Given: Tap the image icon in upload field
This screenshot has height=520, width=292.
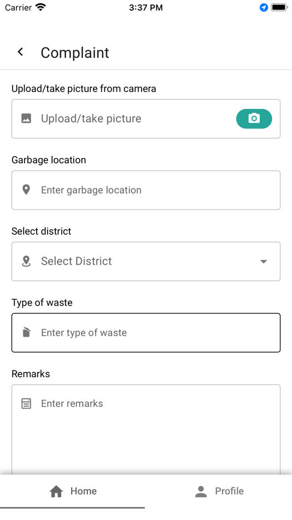Looking at the screenshot, I should pyautogui.click(x=26, y=118).
